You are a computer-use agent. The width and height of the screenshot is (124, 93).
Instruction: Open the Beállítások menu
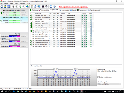(23, 4)
